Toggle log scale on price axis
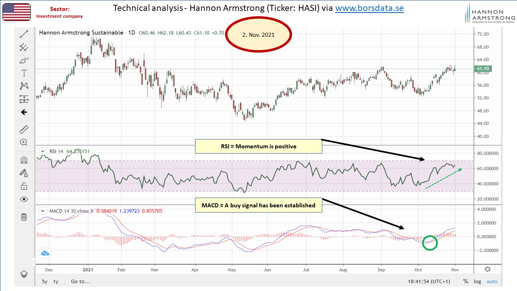This screenshot has height=291, width=517. tap(477, 281)
